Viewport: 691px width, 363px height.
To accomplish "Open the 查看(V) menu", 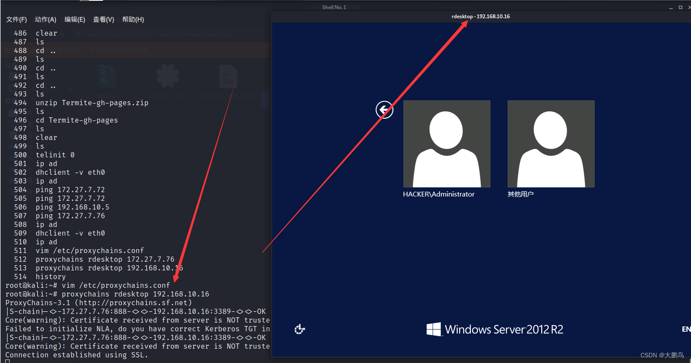I will (103, 20).
